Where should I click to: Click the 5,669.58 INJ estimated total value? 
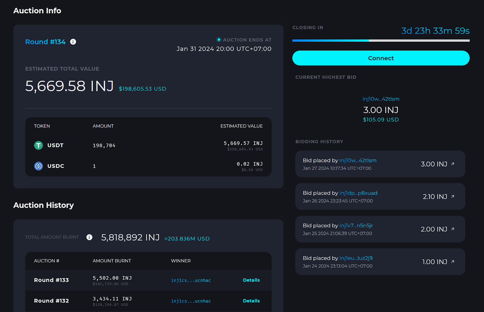[x=69, y=86]
